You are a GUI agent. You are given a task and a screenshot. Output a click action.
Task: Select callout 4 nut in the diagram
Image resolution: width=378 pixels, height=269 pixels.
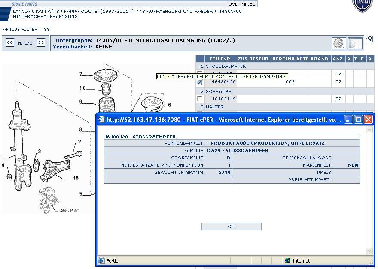[3, 165]
